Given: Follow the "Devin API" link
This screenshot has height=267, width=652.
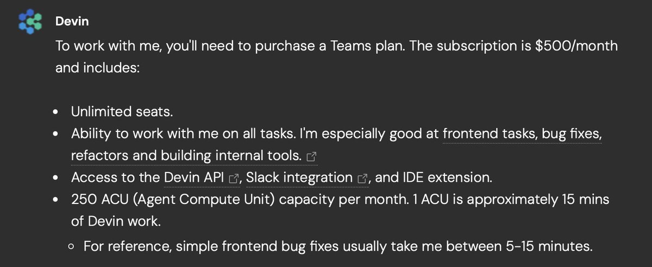Looking at the screenshot, I should (x=195, y=177).
